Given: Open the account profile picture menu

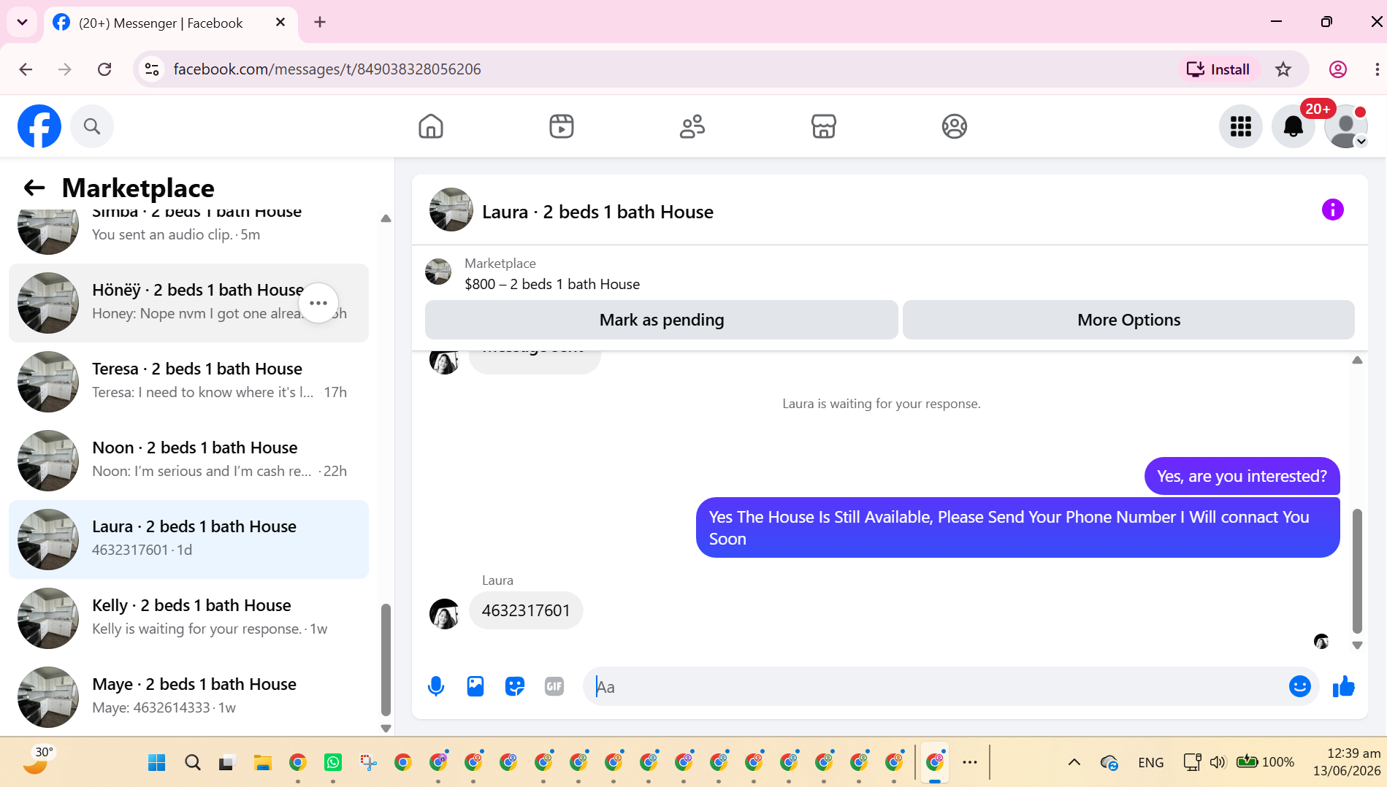Looking at the screenshot, I should pyautogui.click(x=1346, y=126).
